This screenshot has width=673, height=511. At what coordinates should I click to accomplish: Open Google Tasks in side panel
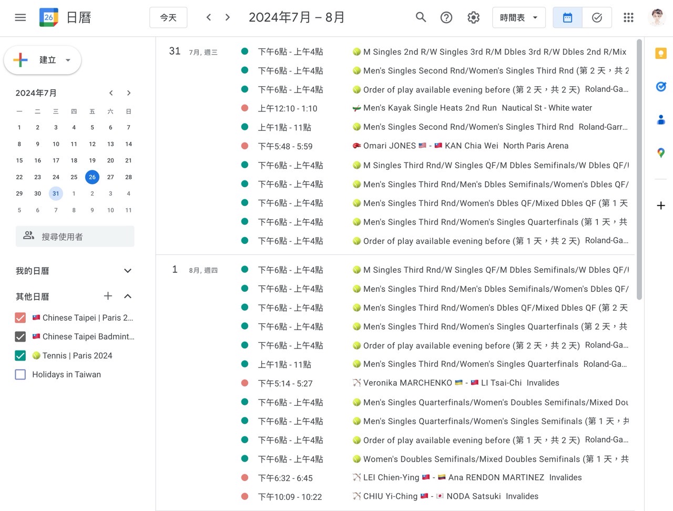coord(661,87)
